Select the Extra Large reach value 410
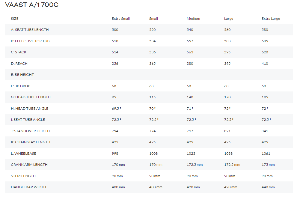300x200 pixels. point(265,64)
